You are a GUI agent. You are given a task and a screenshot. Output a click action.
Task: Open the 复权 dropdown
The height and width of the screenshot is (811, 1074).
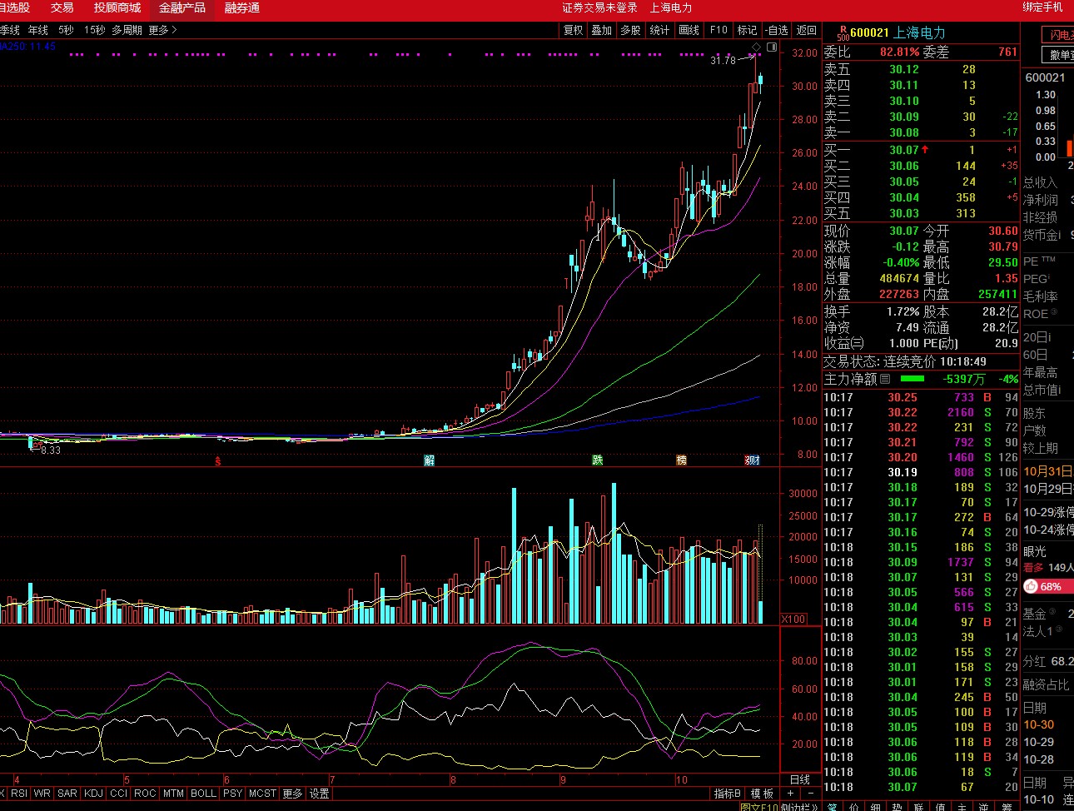click(574, 30)
